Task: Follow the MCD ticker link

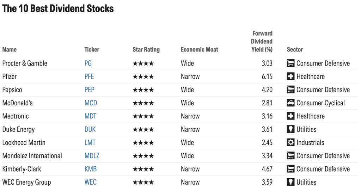Action: (91, 103)
